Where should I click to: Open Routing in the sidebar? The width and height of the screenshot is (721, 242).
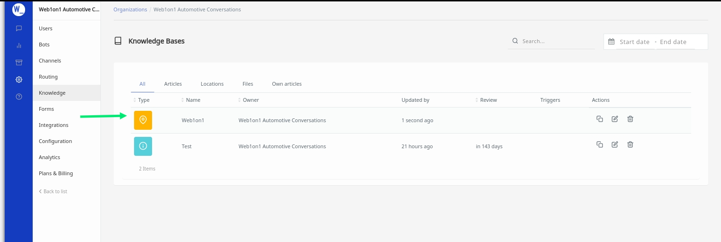click(x=67, y=77)
